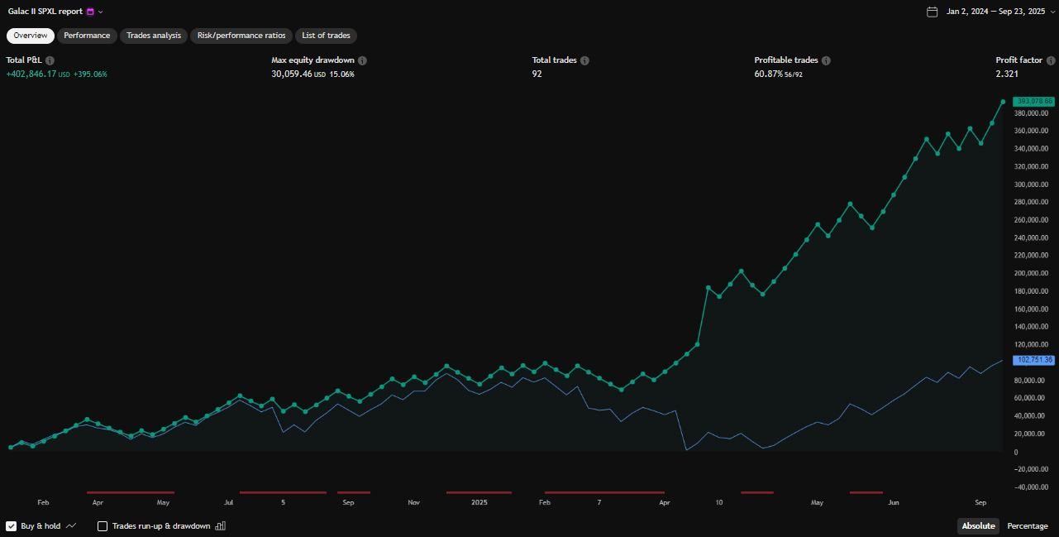The height and width of the screenshot is (537, 1059).
Task: Click the info icon beside Profit factor
Action: tap(1051, 60)
